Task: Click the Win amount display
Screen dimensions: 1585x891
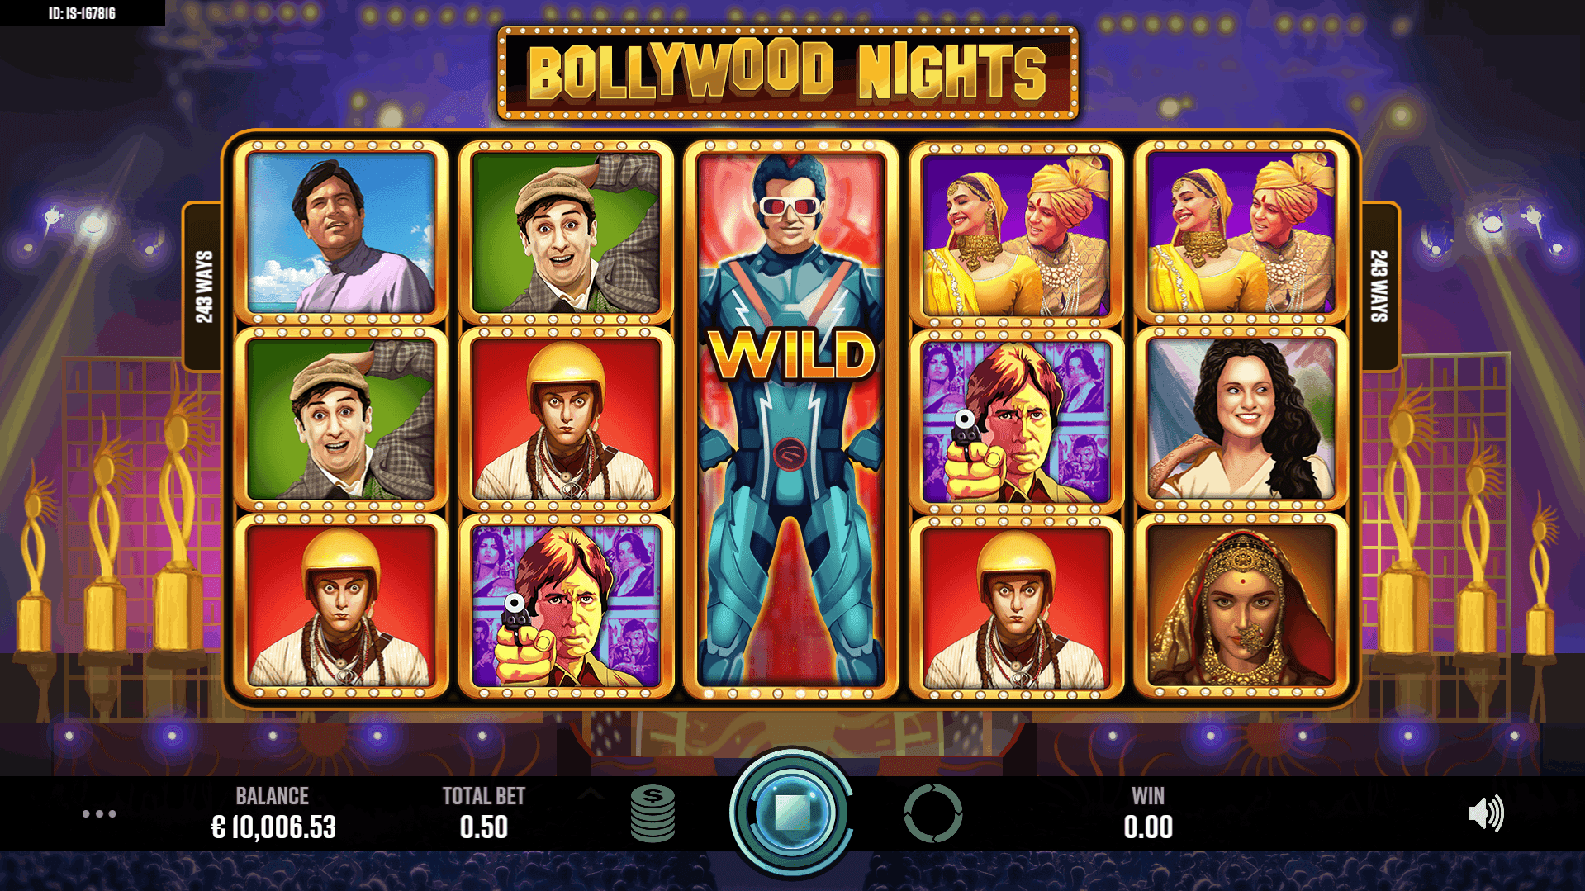Action: [1148, 827]
